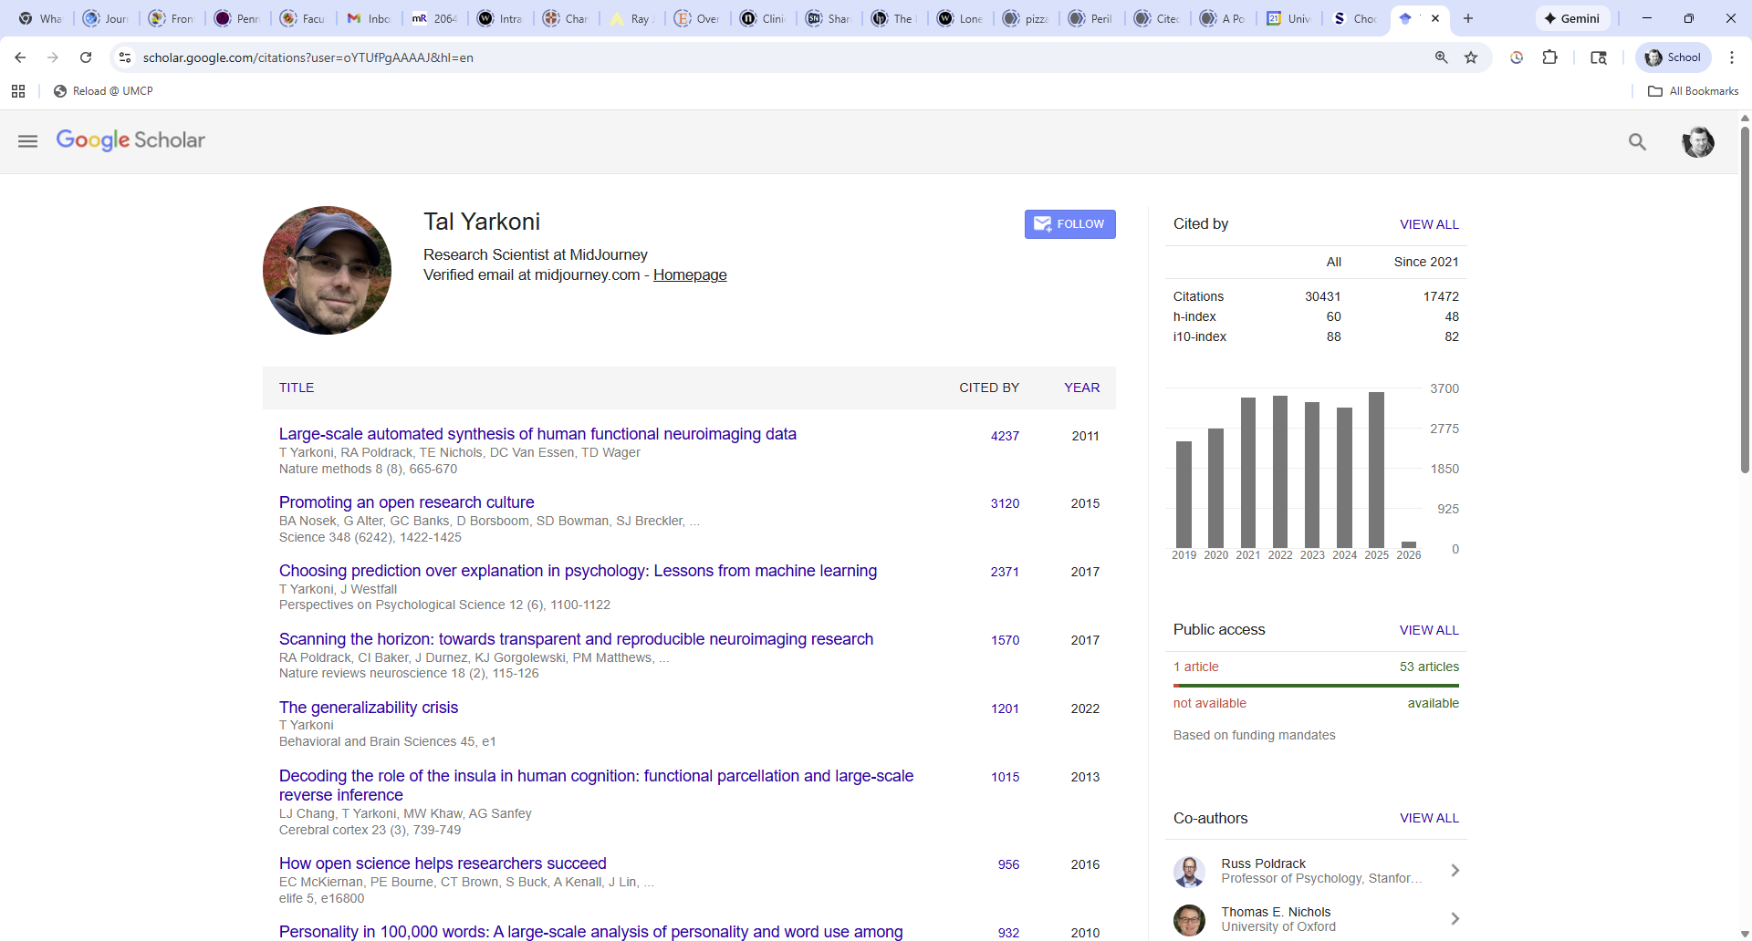Viewport: 1752px width, 941px height.
Task: Sort articles by the TITLE column header
Action: click(x=297, y=388)
